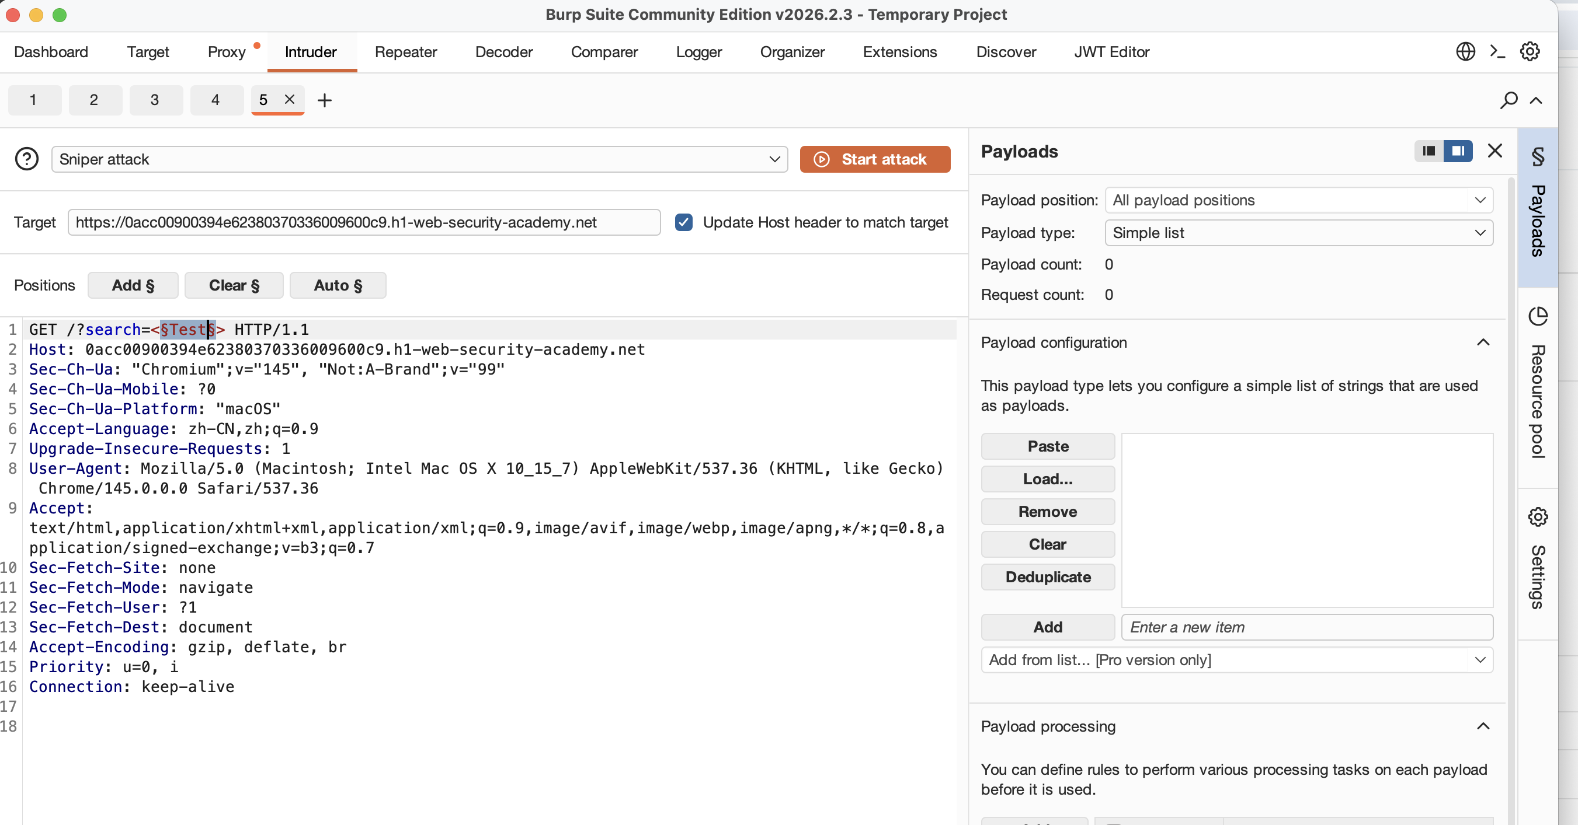The image size is (1578, 825).
Task: Click the Clear § positions button
Action: (234, 285)
